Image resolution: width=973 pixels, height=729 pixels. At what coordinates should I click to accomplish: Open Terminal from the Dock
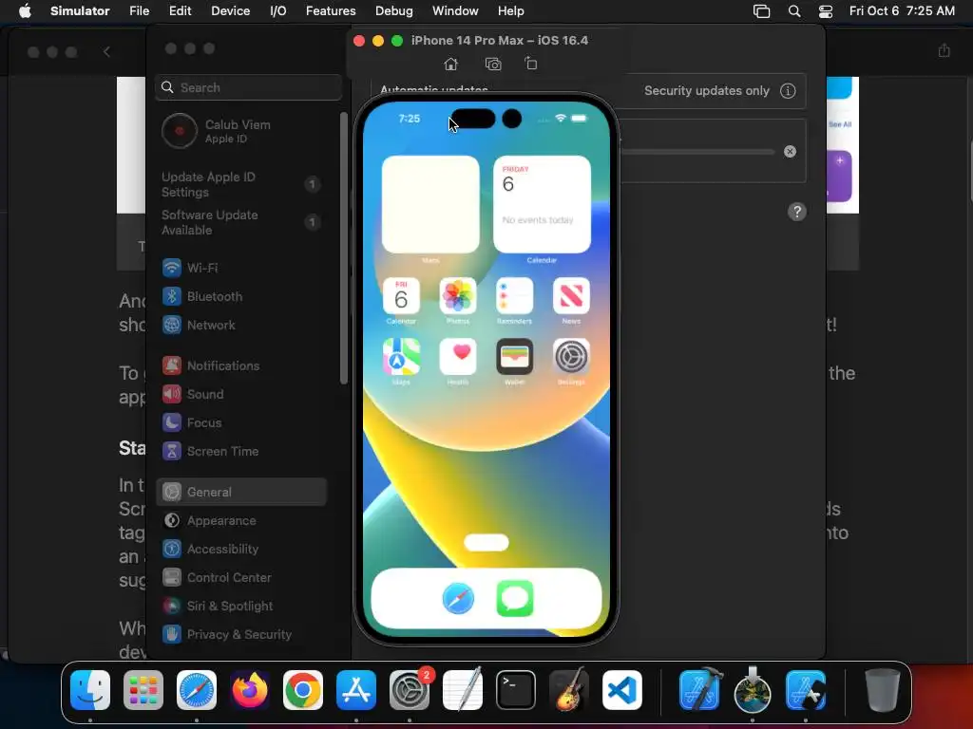click(x=516, y=690)
